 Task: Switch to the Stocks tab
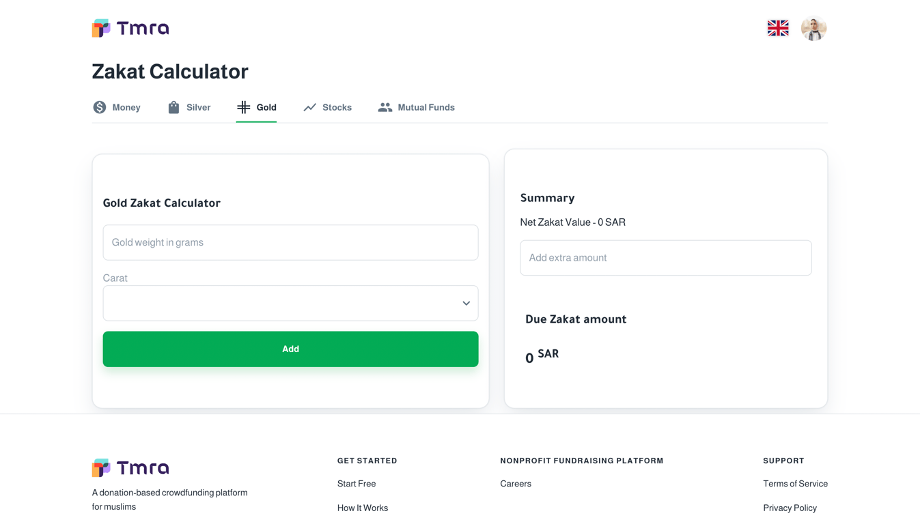[x=337, y=107]
